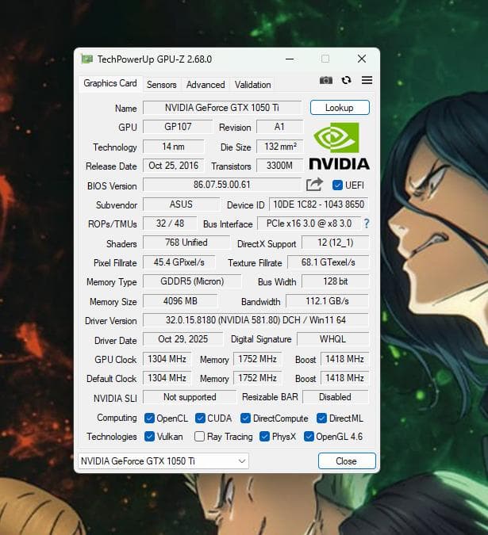The width and height of the screenshot is (488, 535).
Task: Toggle the DirectML checkbox
Action: pos(321,418)
